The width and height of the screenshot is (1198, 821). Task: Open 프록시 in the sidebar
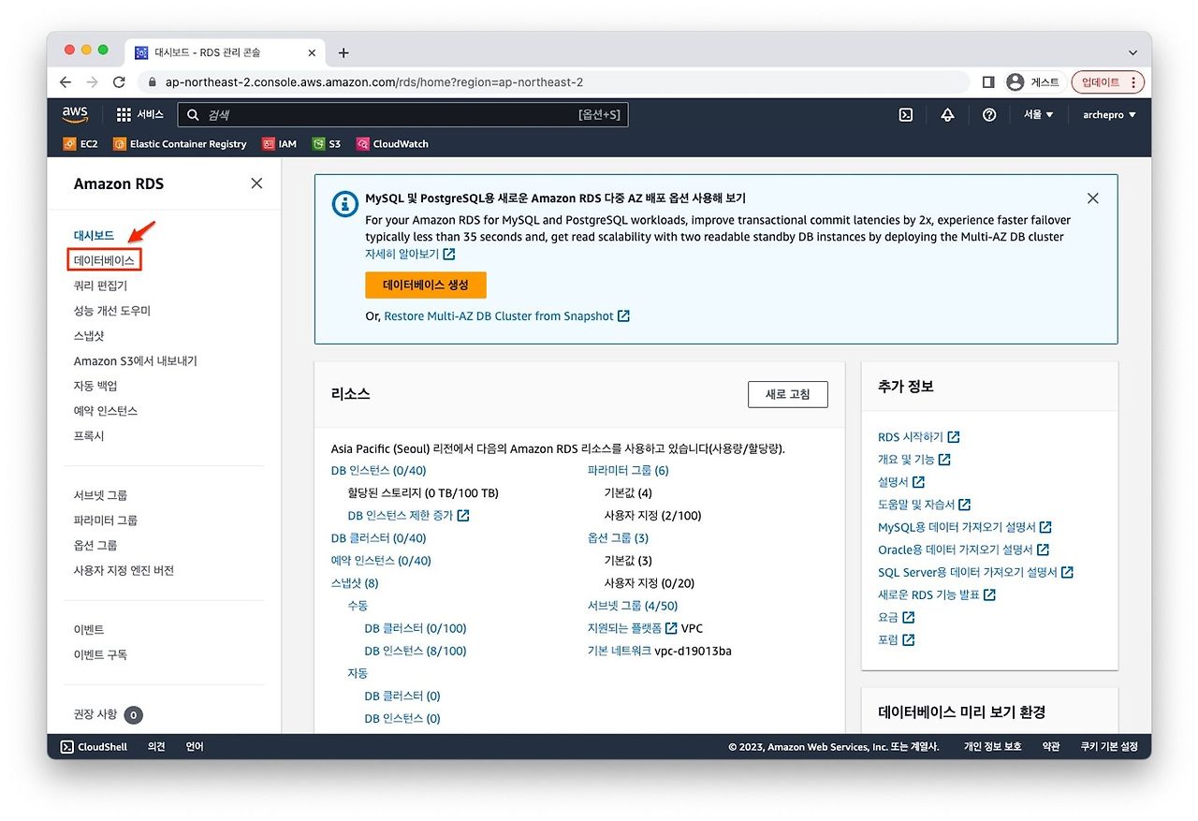[89, 436]
